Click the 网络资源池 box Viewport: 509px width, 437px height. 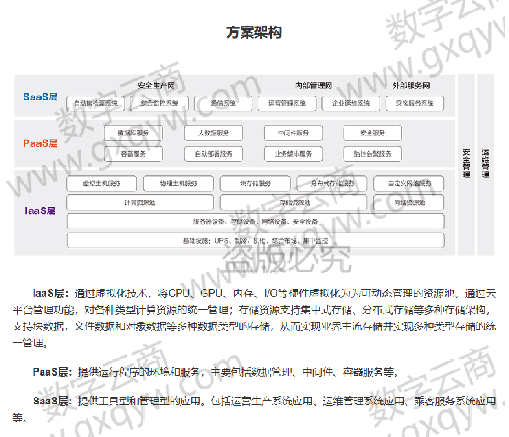409,202
